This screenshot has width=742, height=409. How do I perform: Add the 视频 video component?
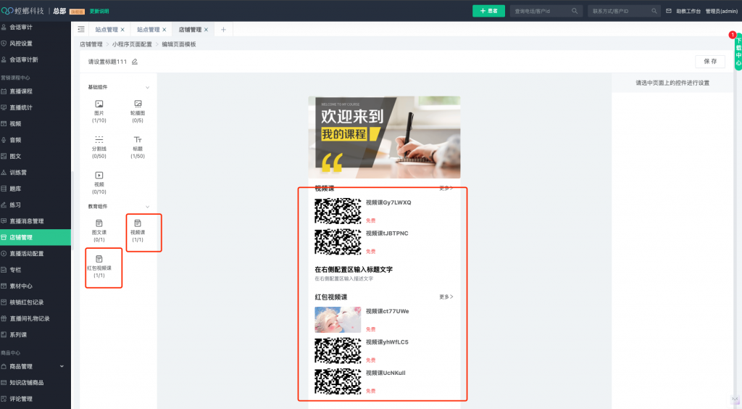99,183
